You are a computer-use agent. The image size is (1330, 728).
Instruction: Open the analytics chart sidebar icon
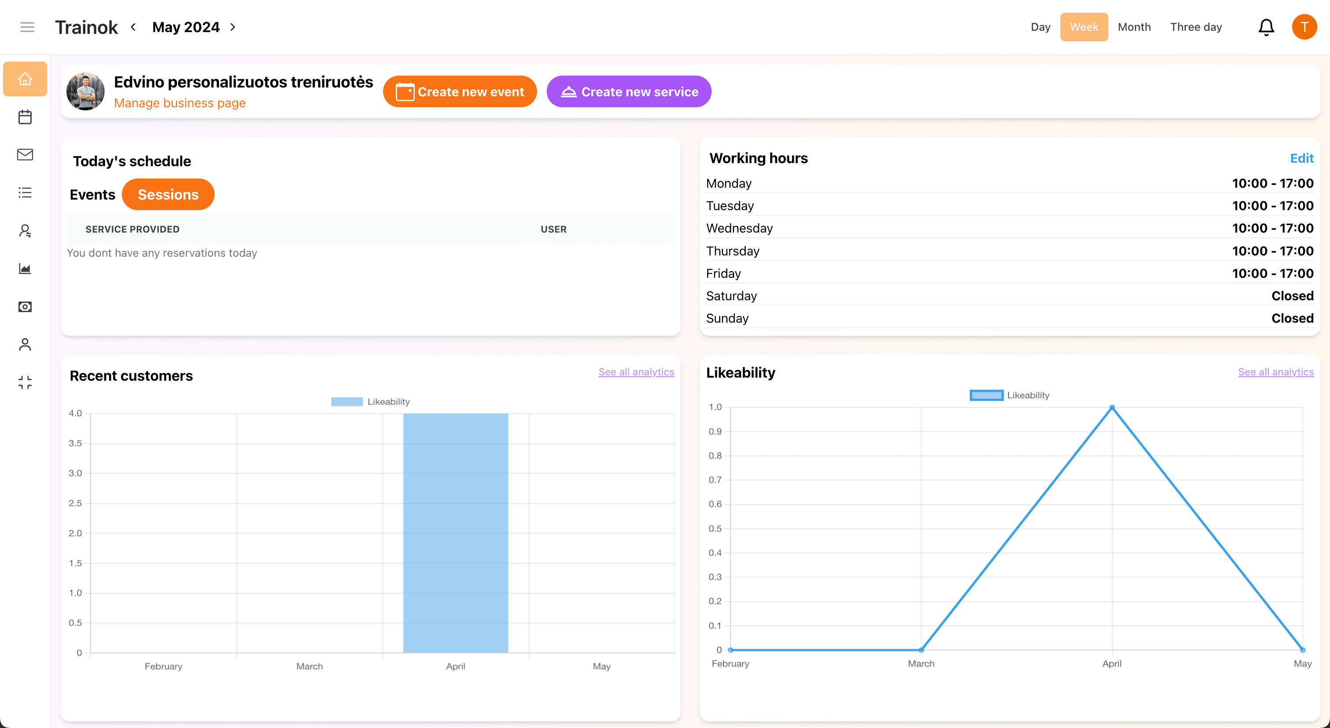[x=25, y=269]
